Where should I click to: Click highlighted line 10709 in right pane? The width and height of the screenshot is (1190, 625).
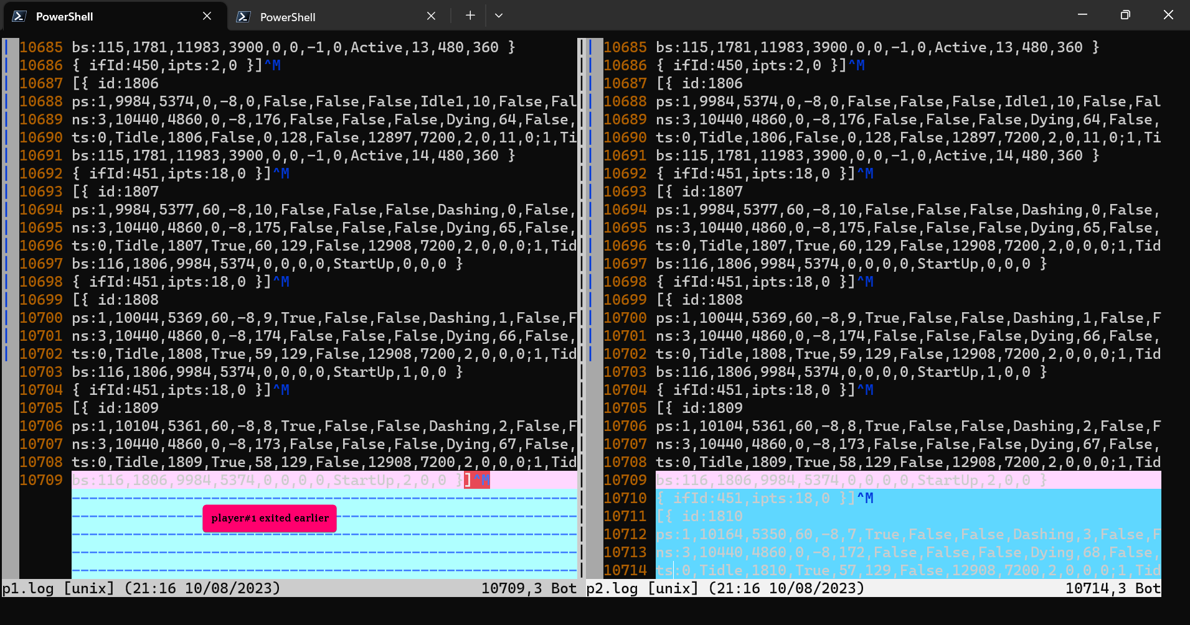909,480
